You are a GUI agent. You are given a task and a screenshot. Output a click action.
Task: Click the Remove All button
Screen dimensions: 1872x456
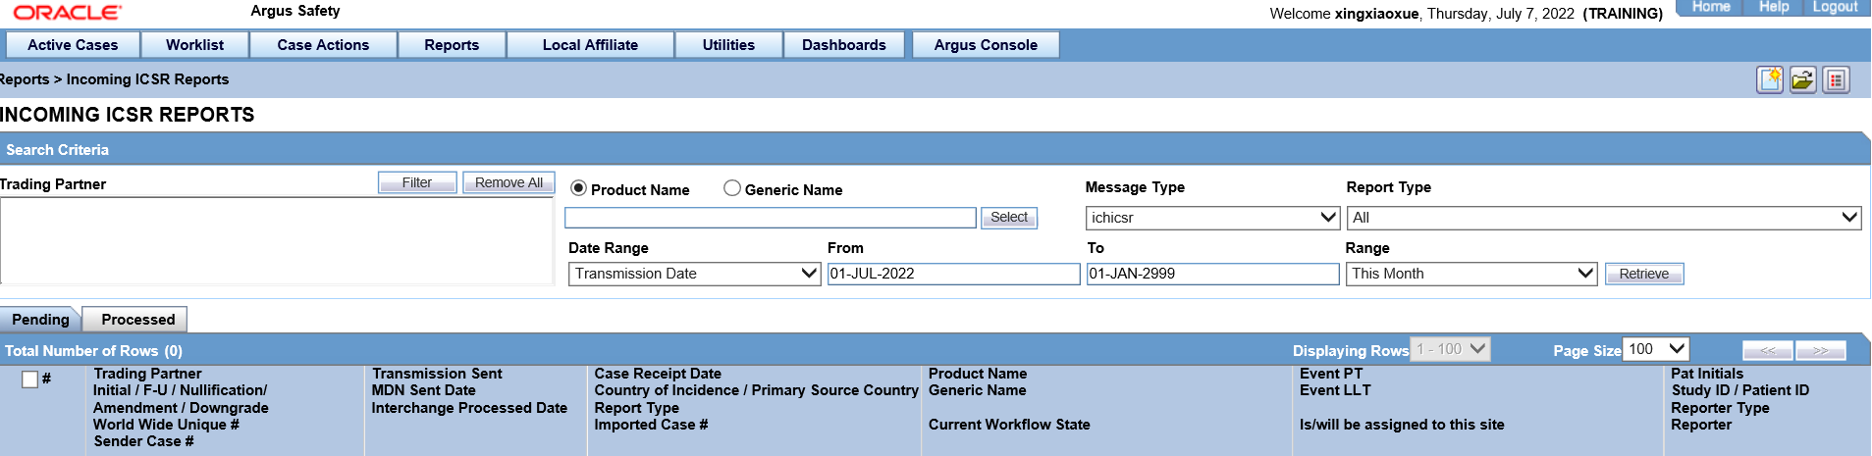[x=508, y=182]
